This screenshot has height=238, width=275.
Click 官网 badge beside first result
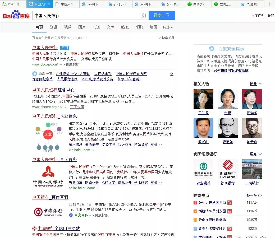click(65, 48)
